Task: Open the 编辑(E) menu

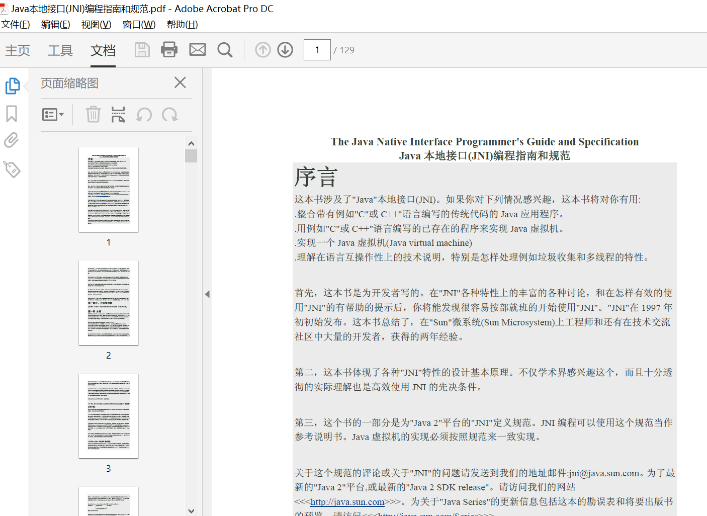Action: pos(56,24)
